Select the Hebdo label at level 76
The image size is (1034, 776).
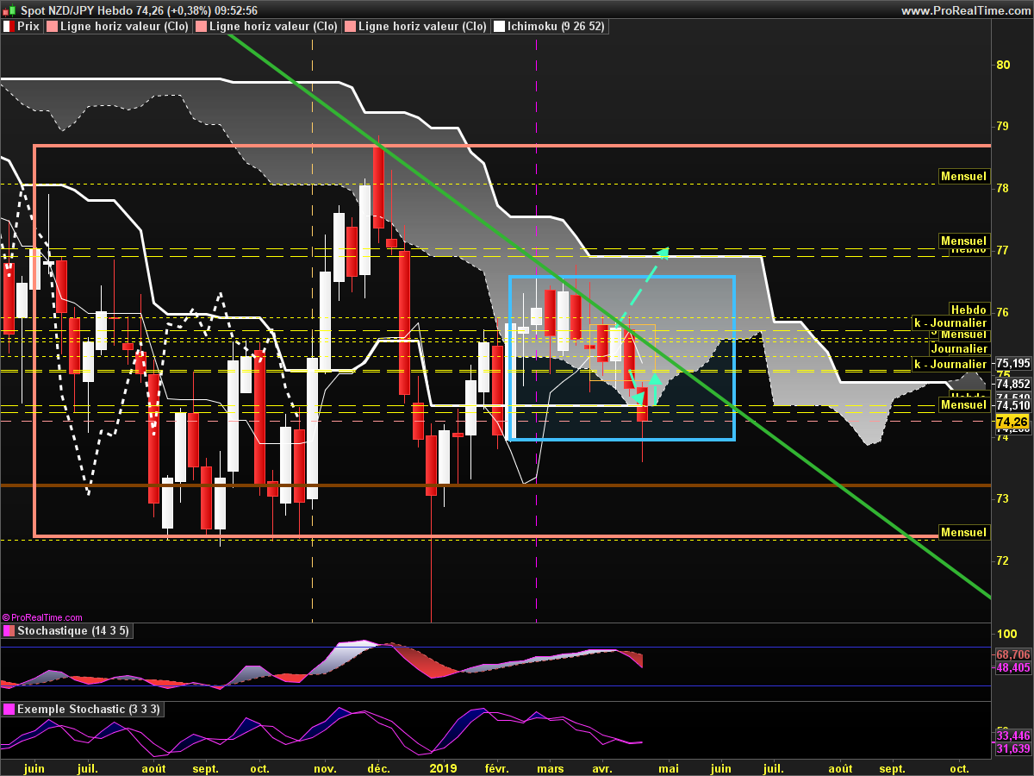coord(968,309)
